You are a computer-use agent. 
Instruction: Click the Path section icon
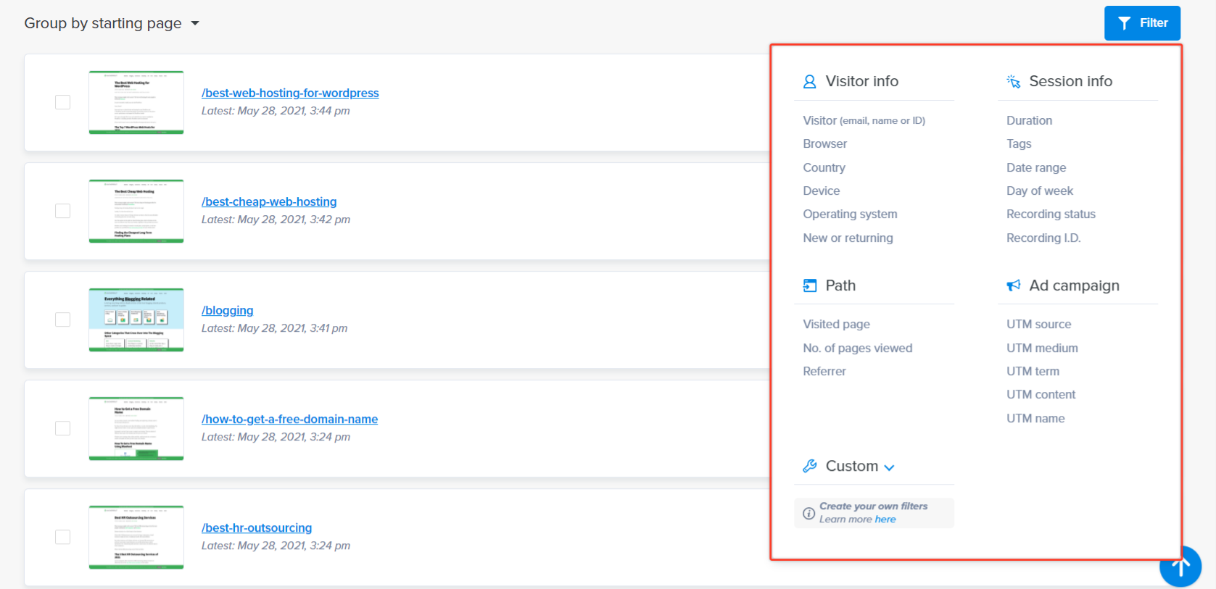[809, 285]
